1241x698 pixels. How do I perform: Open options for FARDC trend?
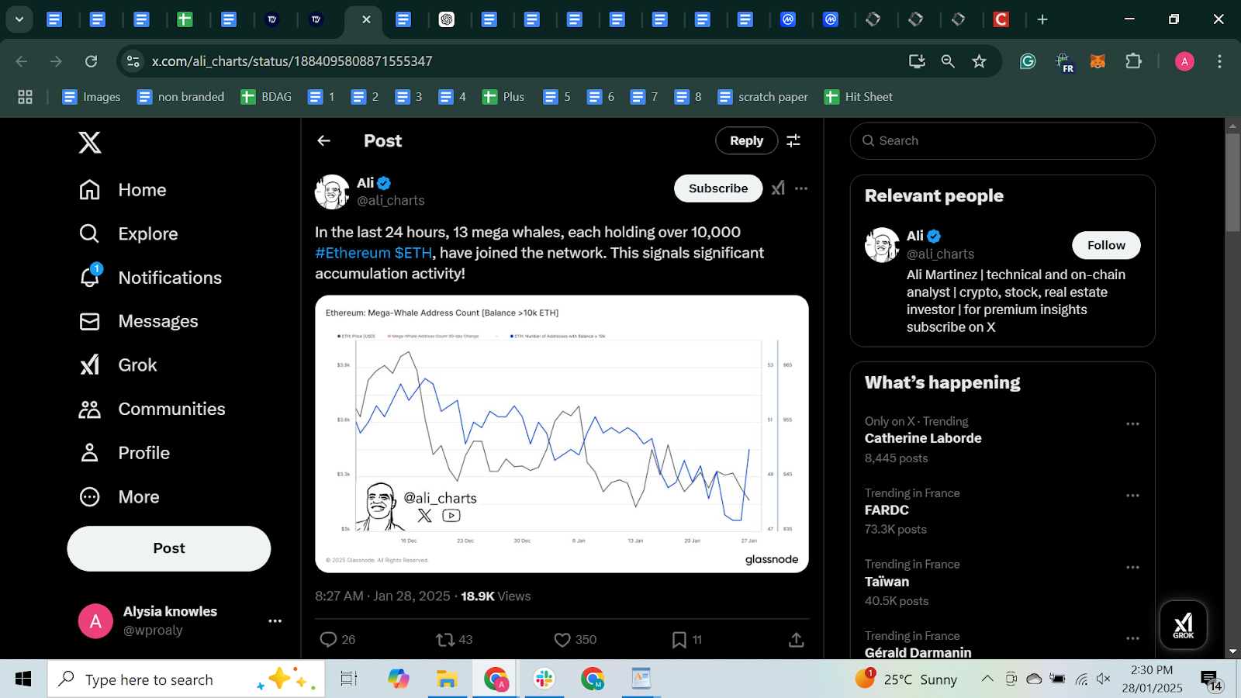[1132, 496]
